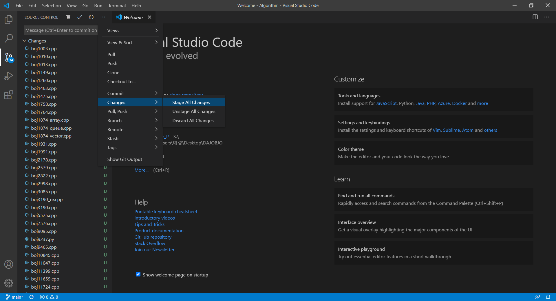
Task: Expand the Commit submenu
Action: [x=130, y=93]
